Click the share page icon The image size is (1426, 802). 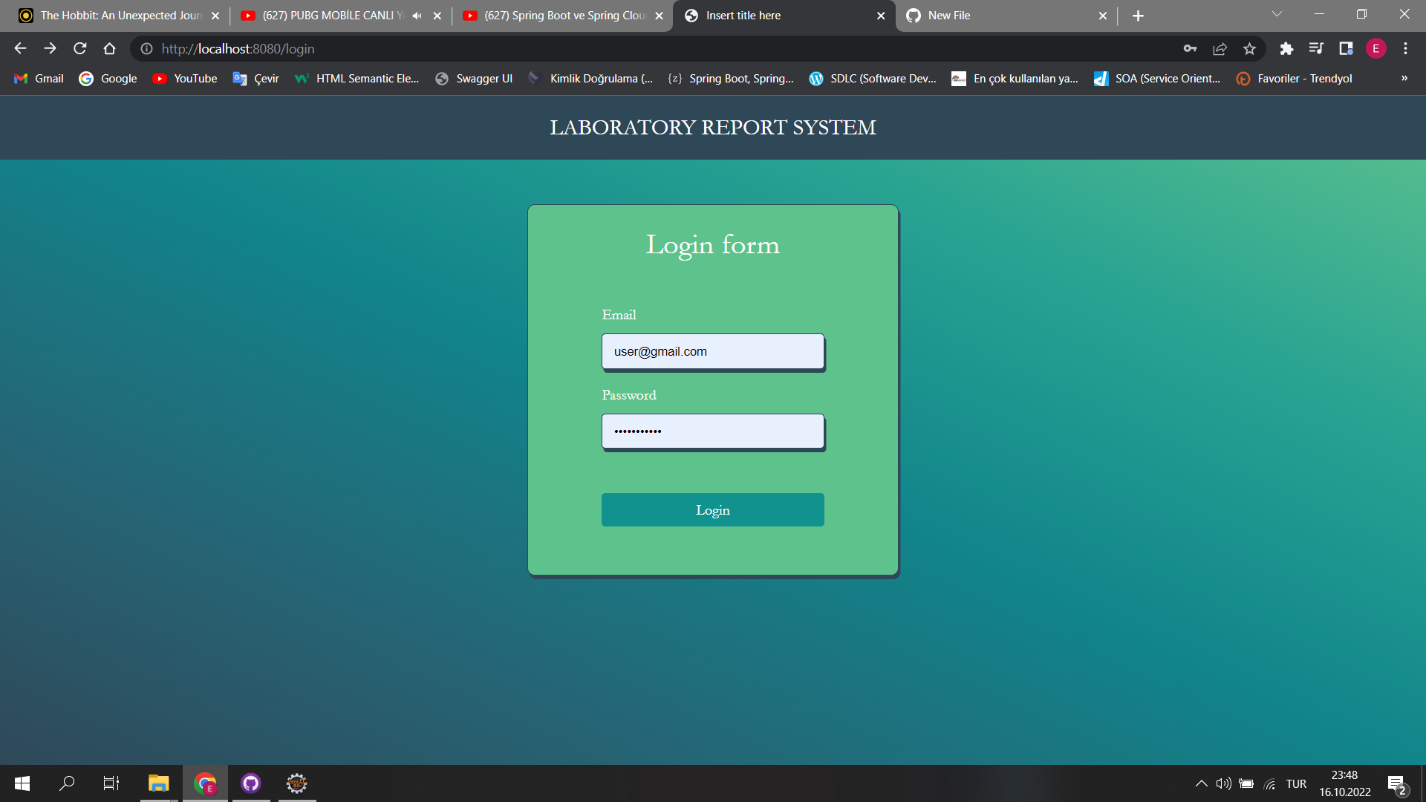1220,48
